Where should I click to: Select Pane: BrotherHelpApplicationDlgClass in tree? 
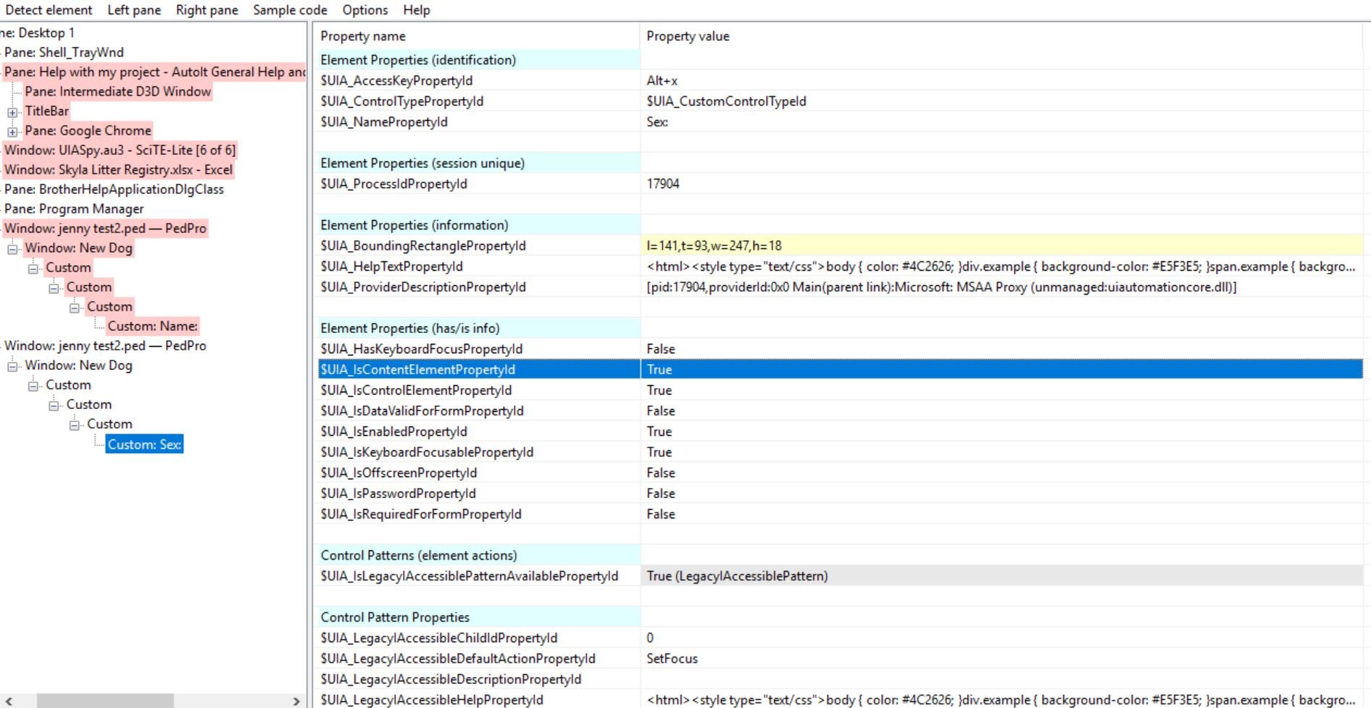pos(114,189)
